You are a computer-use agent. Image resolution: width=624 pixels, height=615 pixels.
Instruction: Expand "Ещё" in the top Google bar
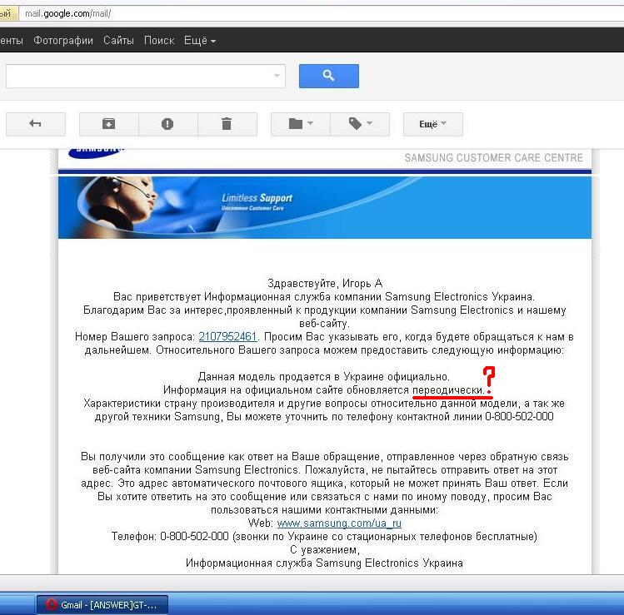coord(199,40)
